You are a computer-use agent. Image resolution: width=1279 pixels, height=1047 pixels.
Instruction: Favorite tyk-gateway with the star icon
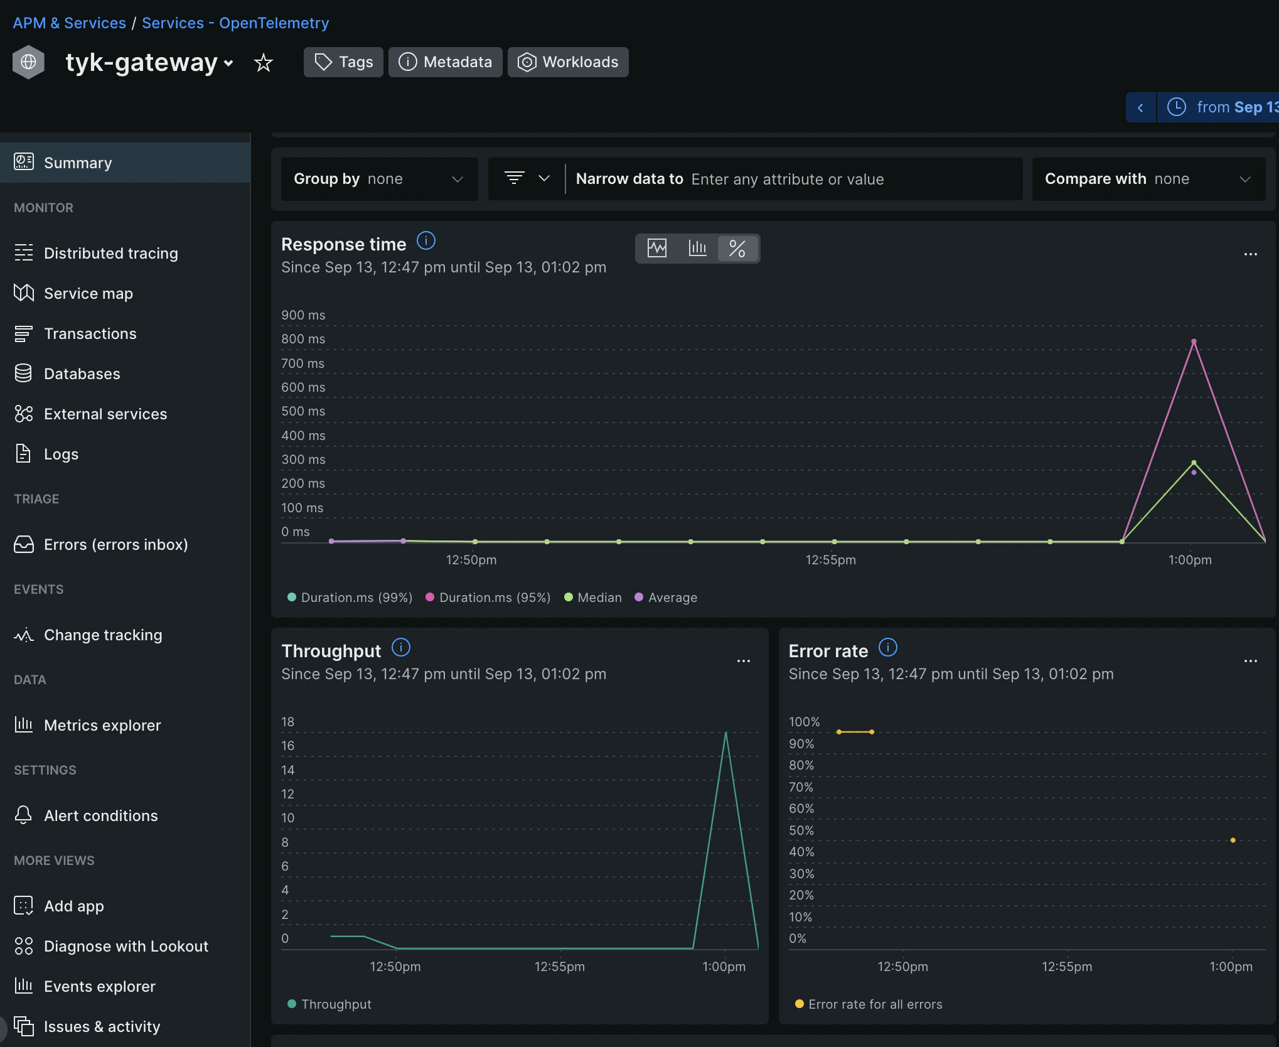(263, 62)
